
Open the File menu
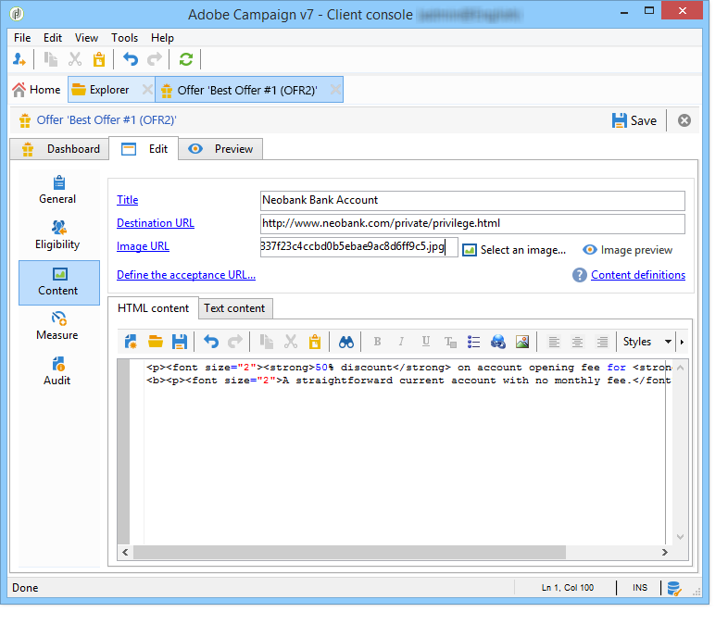tap(22, 38)
